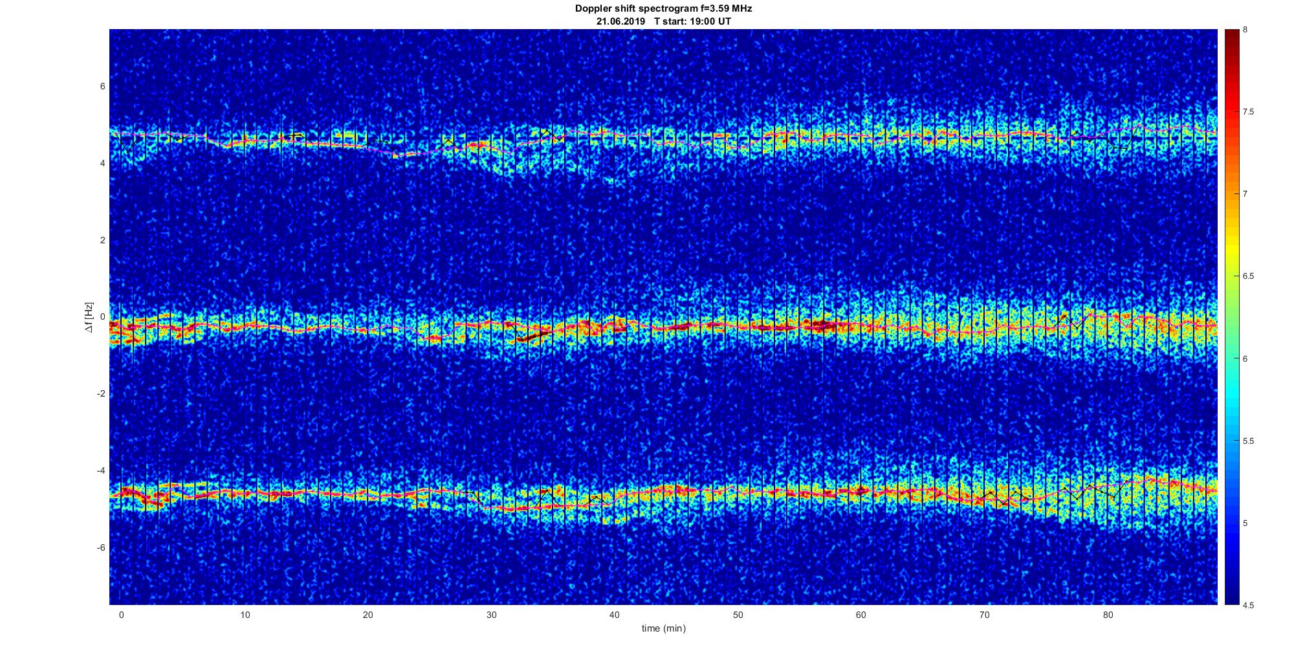
Task: Click x-axis tick label '80'
Action: [1108, 615]
